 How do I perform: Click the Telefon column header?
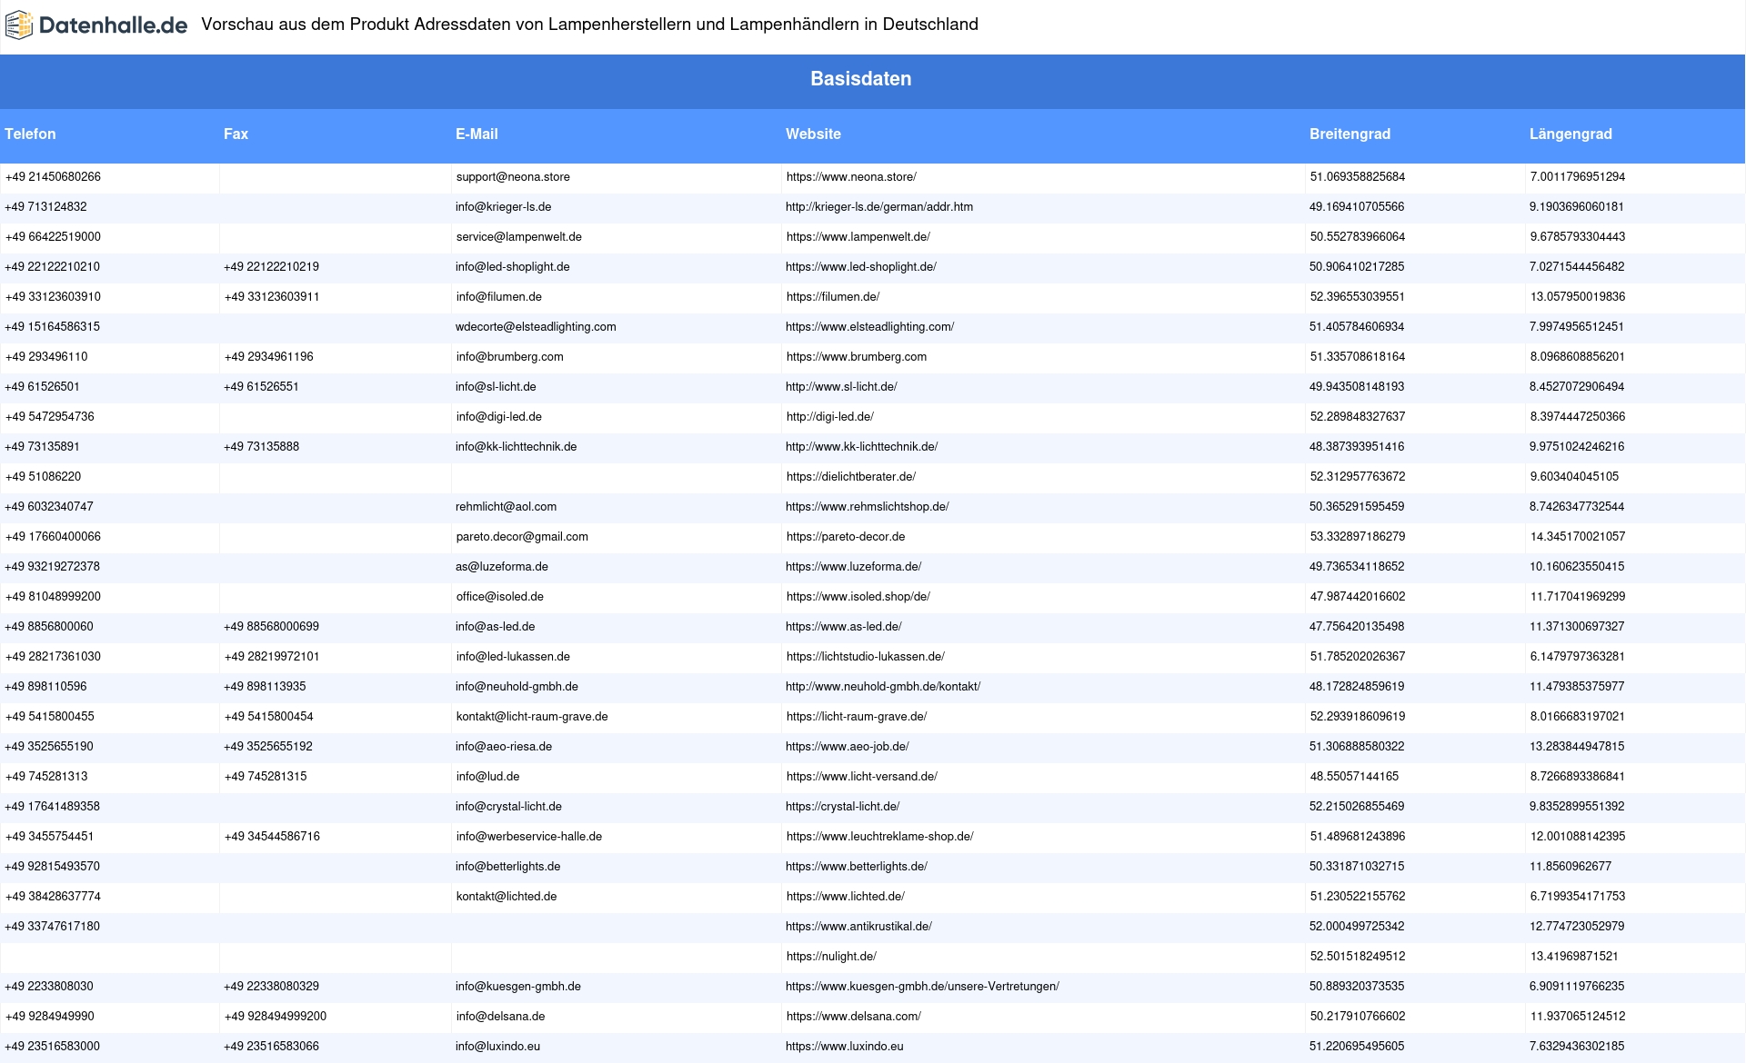(30, 134)
